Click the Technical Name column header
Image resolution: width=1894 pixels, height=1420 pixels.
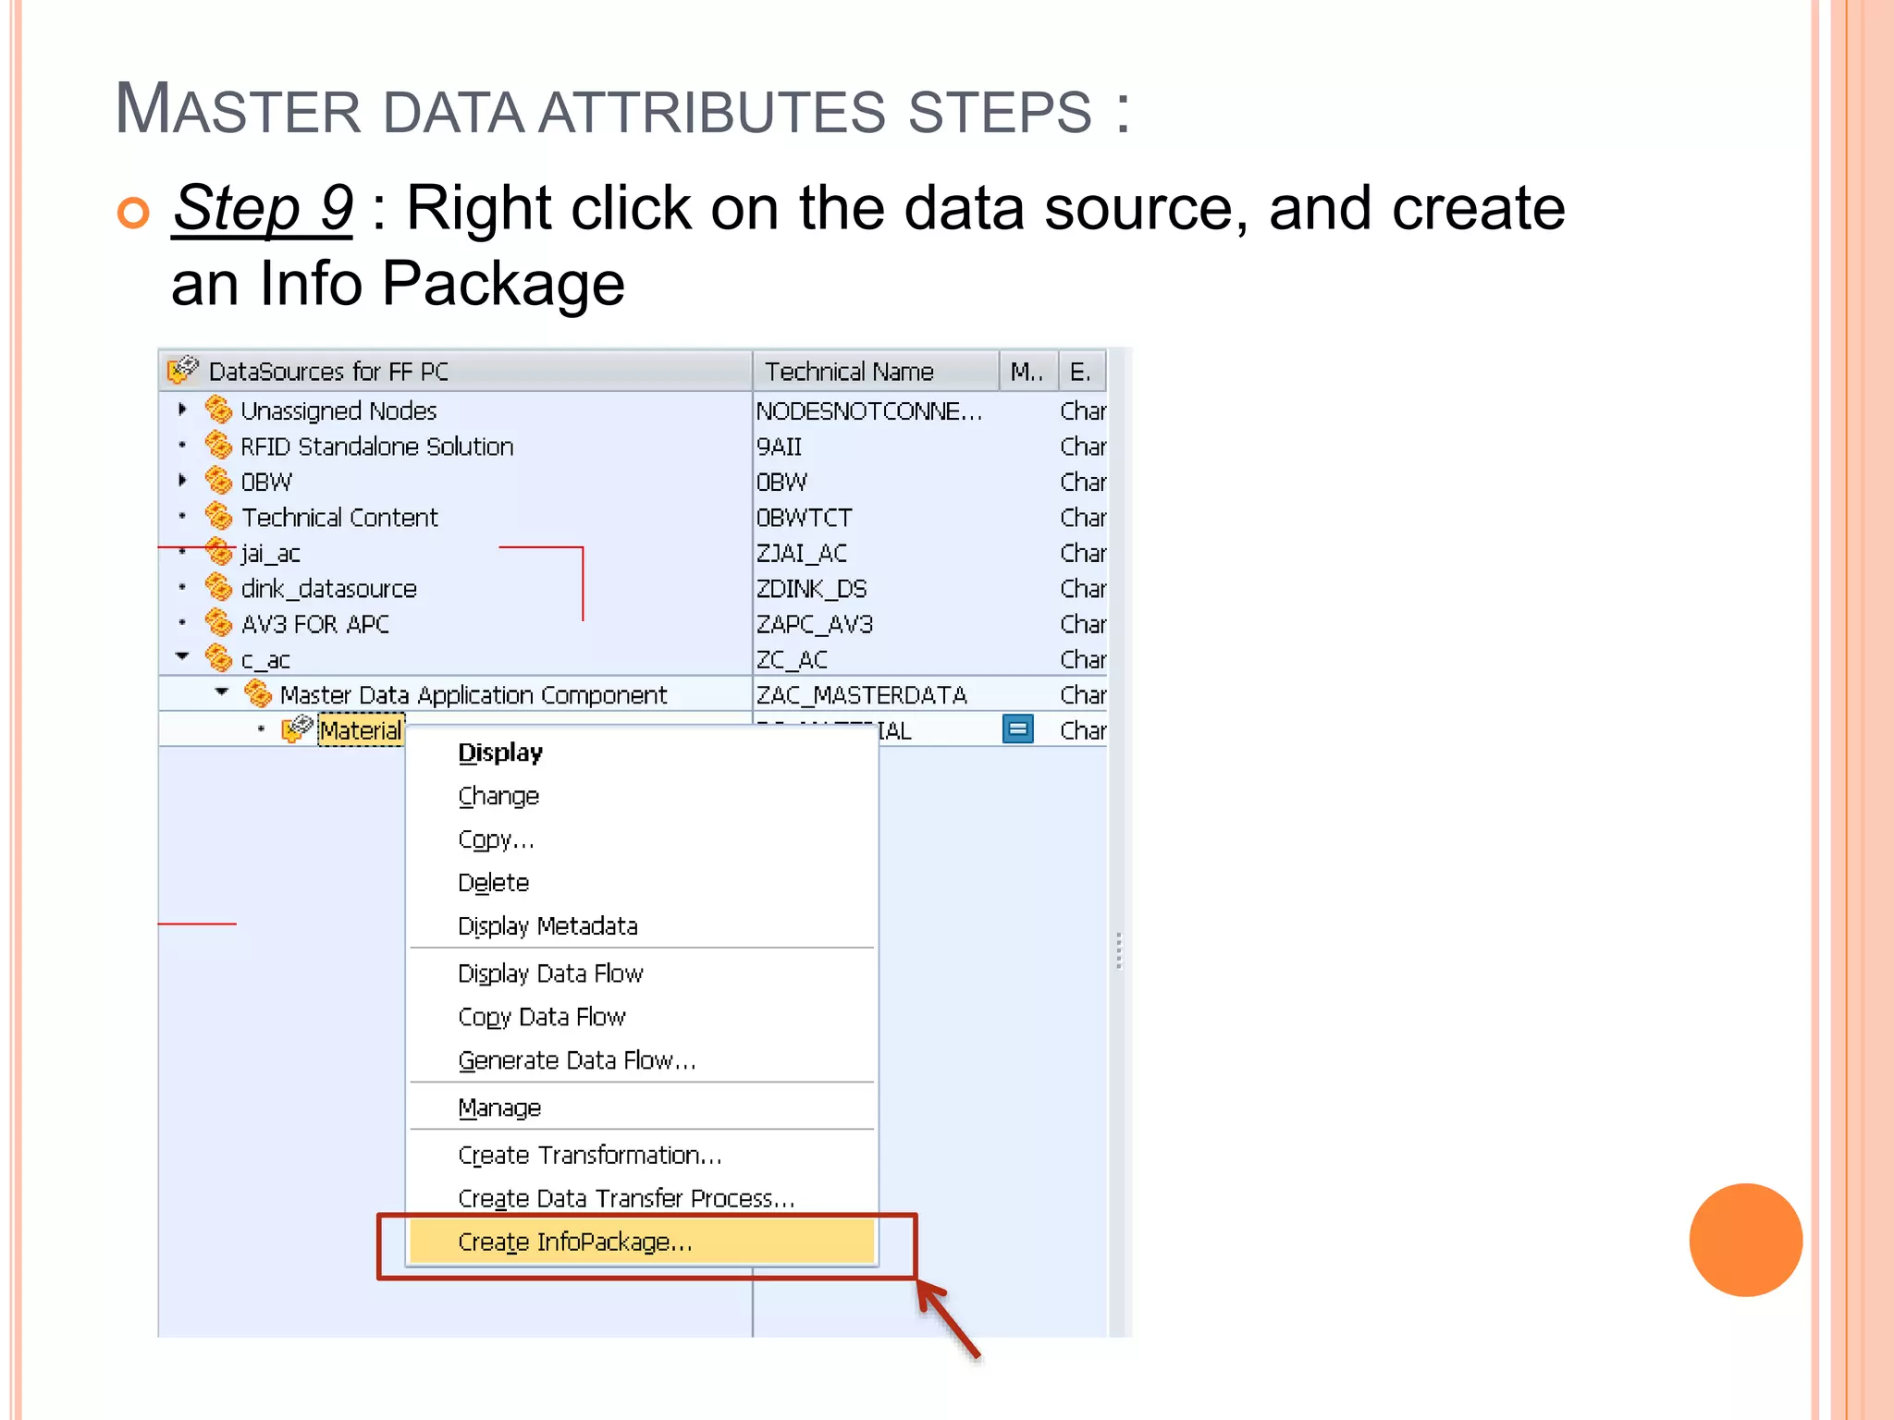coord(876,371)
